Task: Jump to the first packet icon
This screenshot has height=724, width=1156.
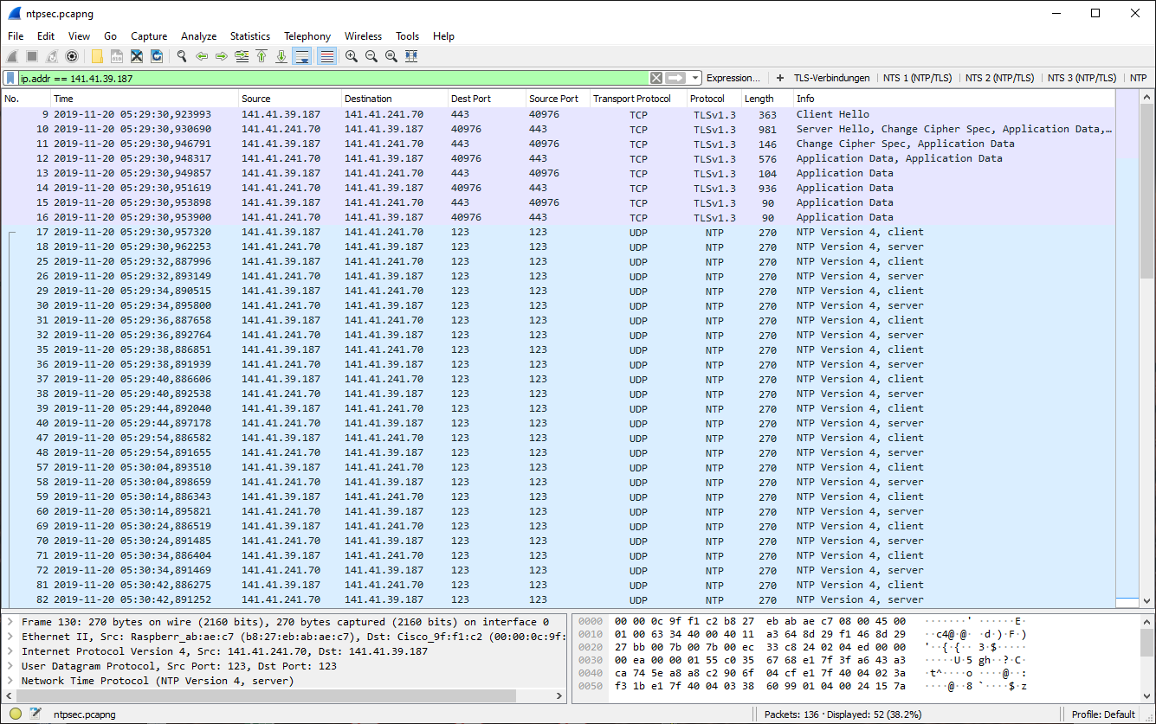Action: (262, 56)
